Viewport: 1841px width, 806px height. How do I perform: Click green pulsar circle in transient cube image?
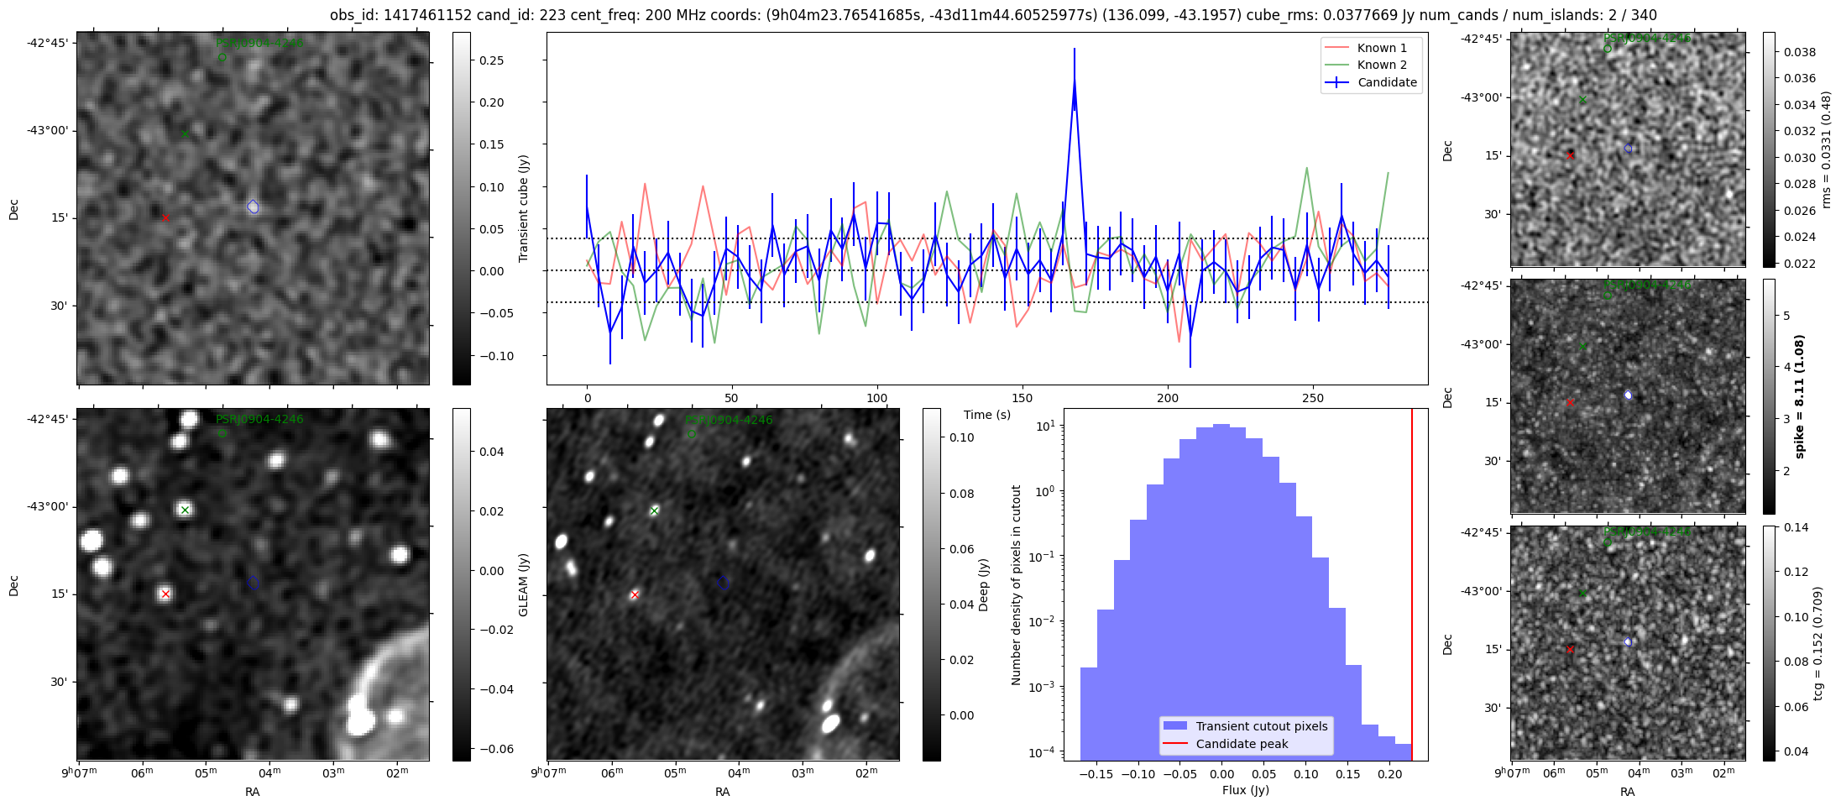(222, 58)
